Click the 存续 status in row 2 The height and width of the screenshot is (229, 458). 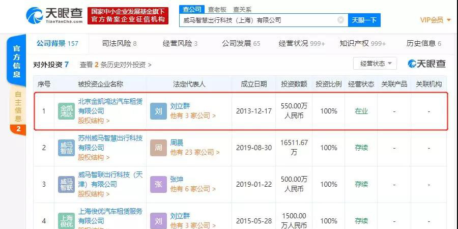[361, 148]
